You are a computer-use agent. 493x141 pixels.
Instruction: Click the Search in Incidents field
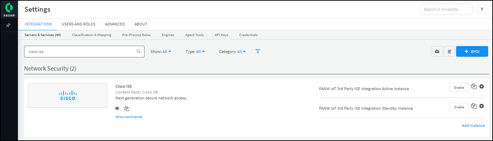coord(446,9)
